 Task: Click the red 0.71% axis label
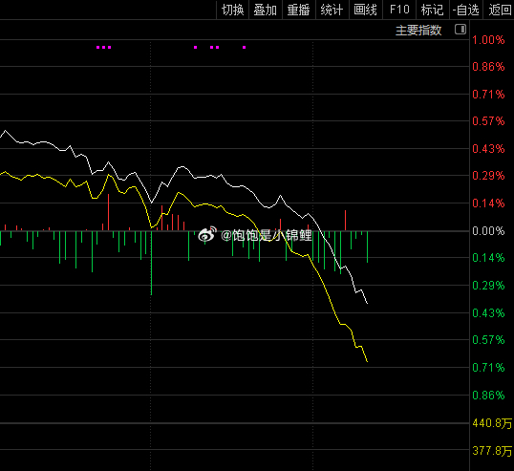[488, 95]
